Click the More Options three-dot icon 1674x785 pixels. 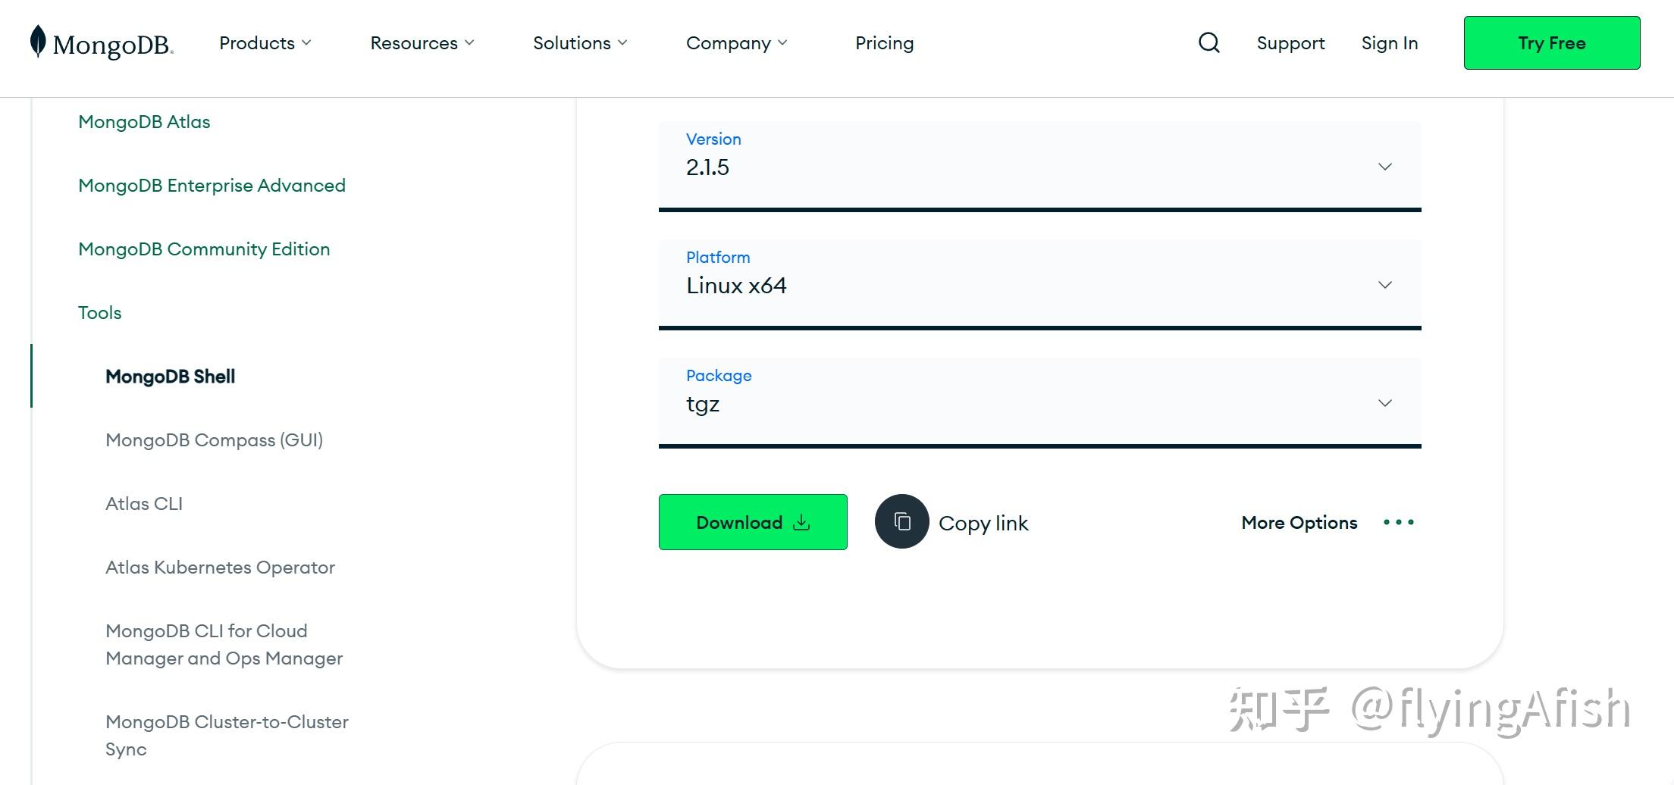pos(1398,522)
